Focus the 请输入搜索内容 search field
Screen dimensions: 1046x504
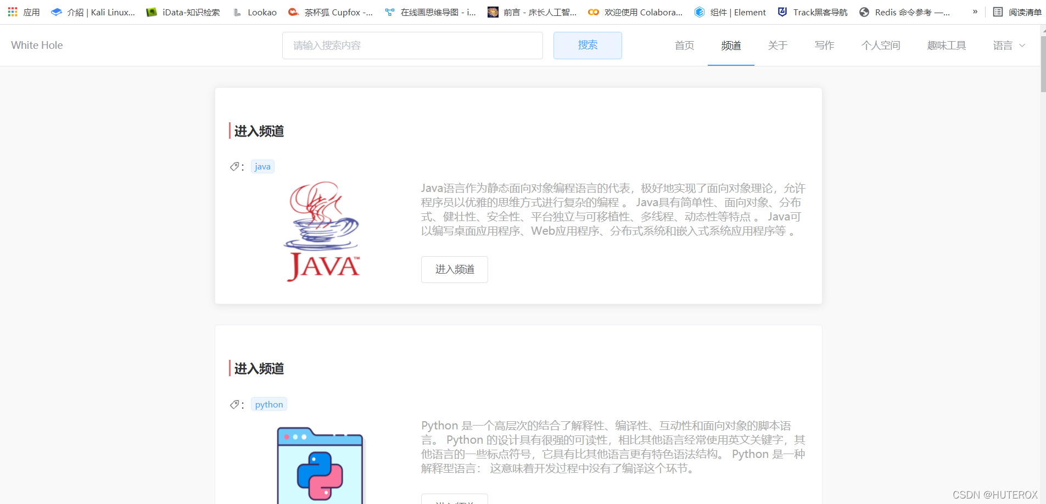(412, 46)
